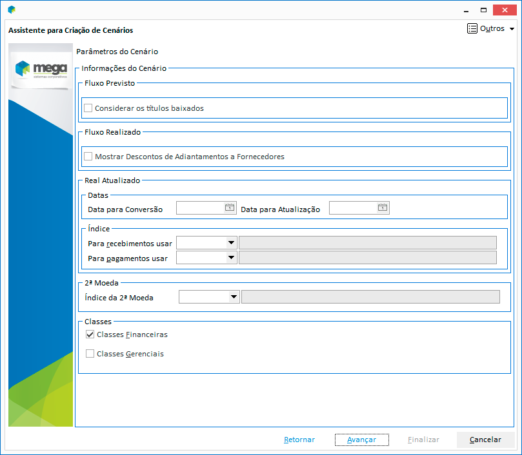Viewport: 522px width, 455px height.
Task: Focus the Data para Conversão date field
Action: click(200, 208)
